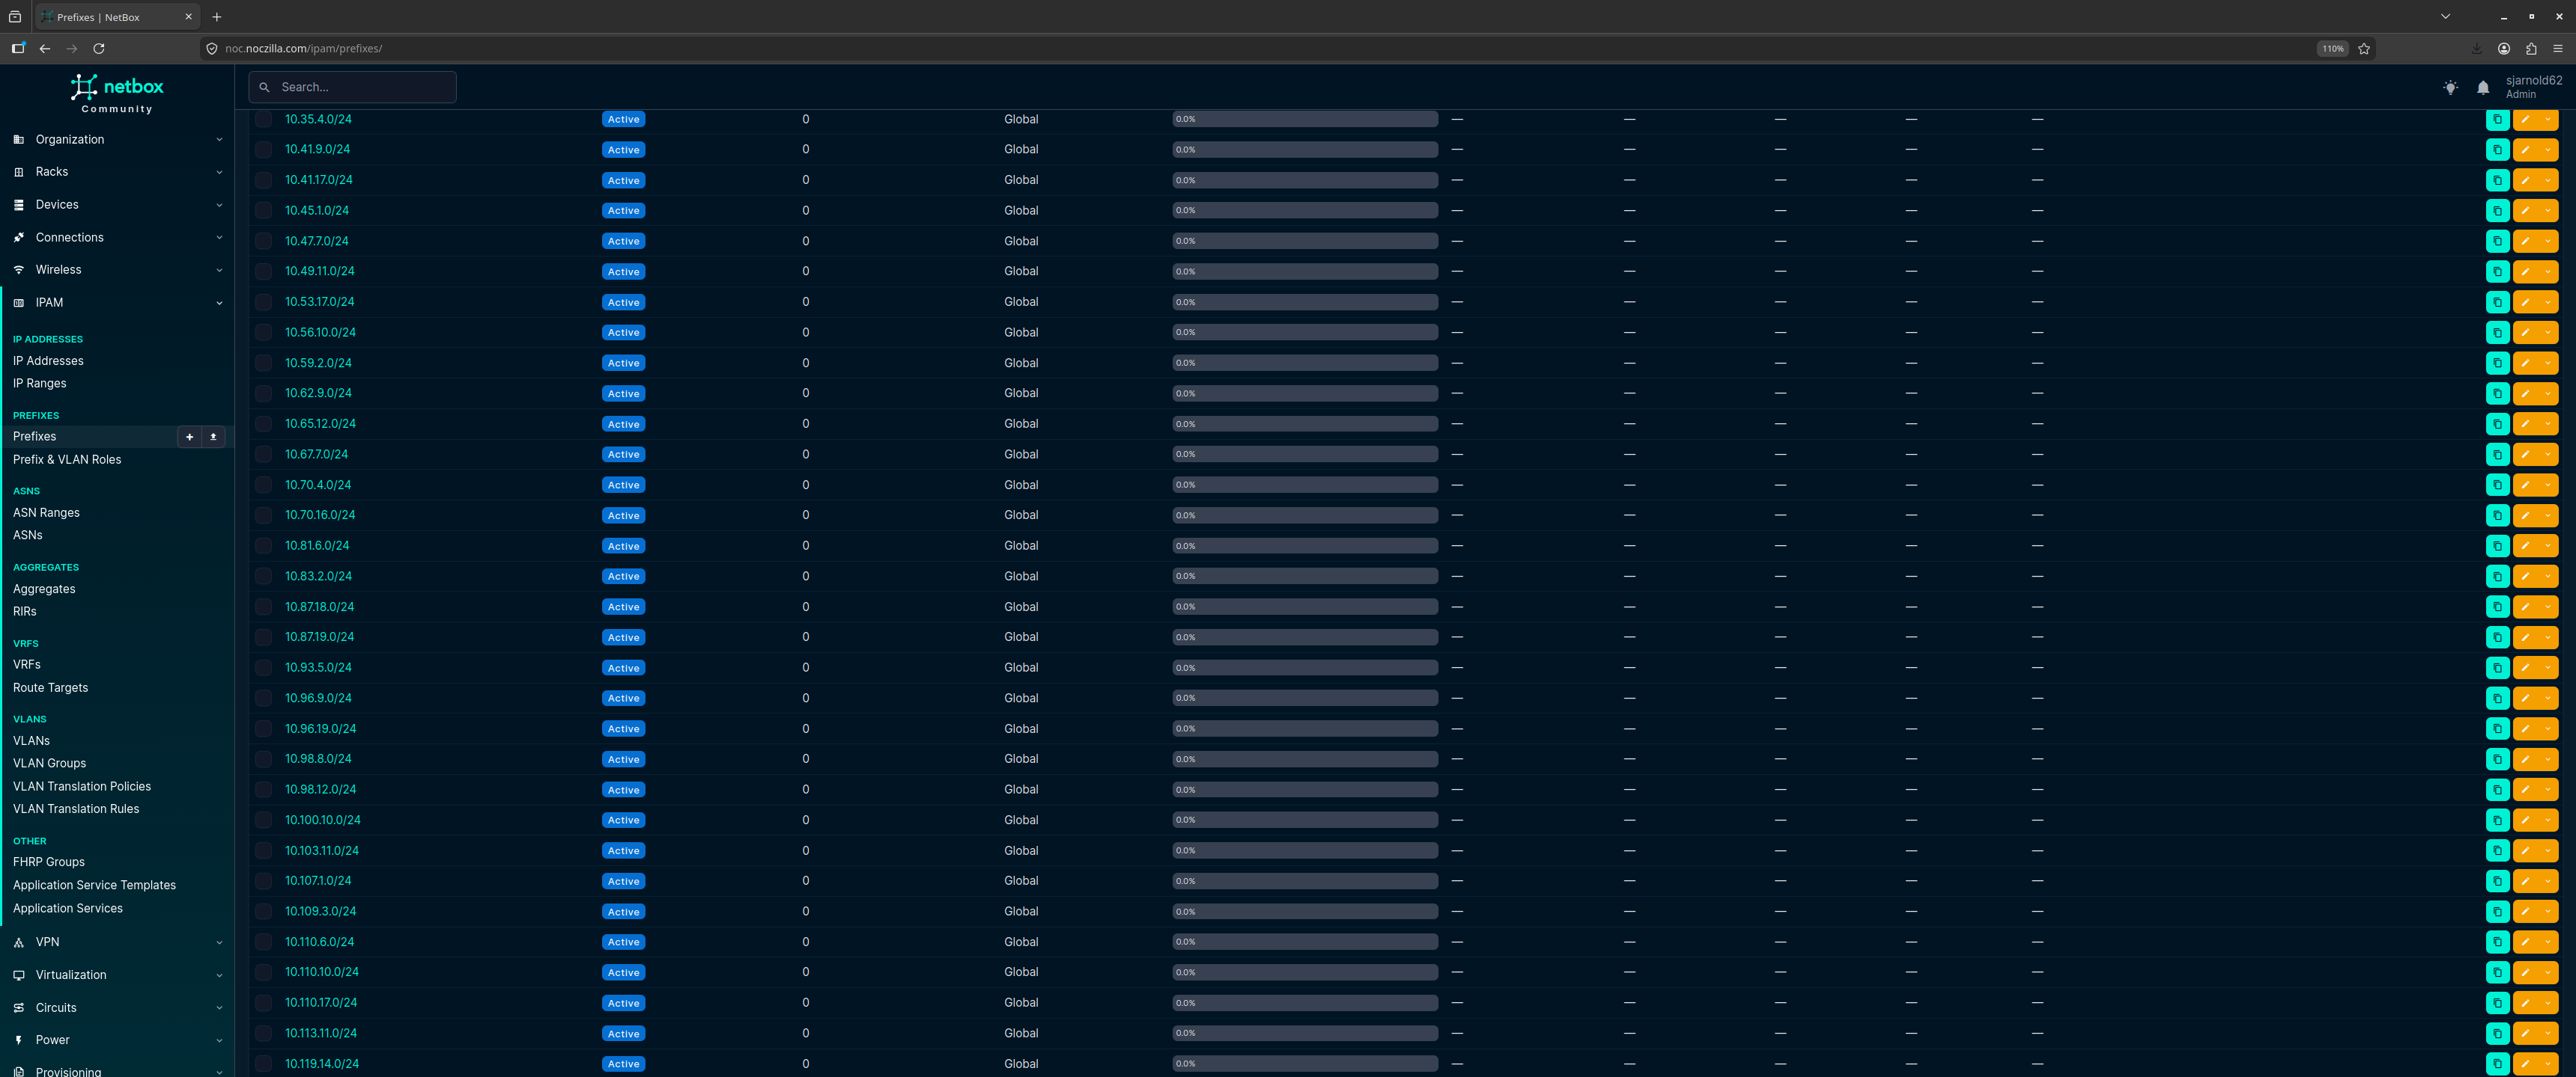Toggle the light/dark theme bulb icon

[2450, 88]
